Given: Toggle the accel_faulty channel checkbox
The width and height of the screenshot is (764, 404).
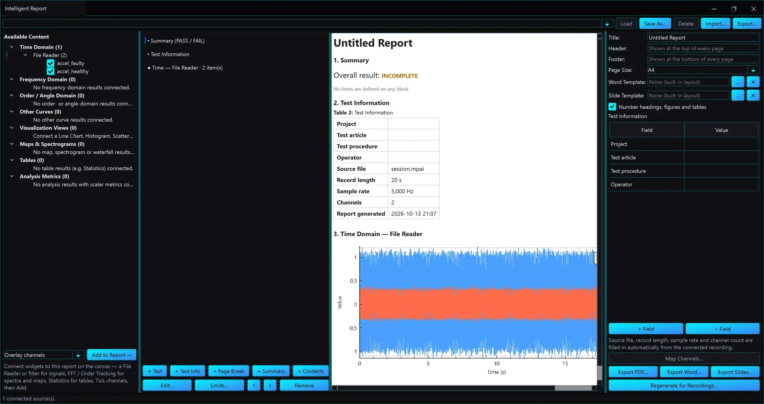Looking at the screenshot, I should [50, 63].
